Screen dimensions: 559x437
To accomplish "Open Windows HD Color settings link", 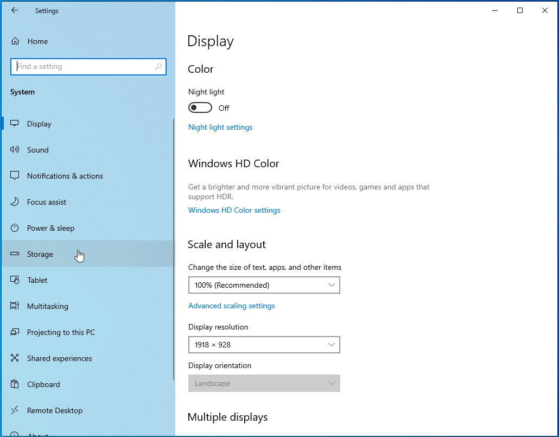I will (234, 210).
